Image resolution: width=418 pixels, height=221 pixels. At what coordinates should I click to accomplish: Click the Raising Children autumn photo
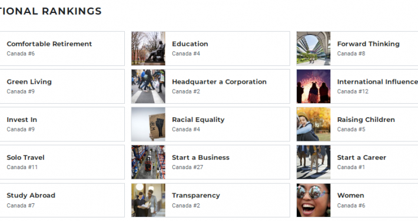pos(313,124)
